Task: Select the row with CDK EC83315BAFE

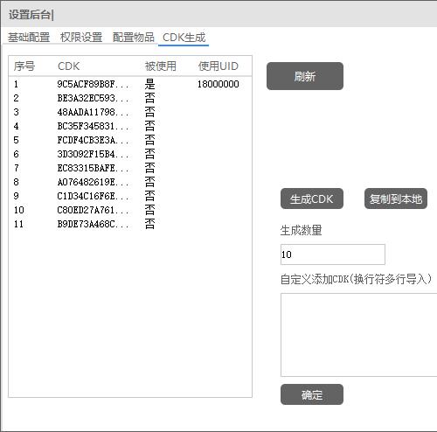Action: (130, 168)
